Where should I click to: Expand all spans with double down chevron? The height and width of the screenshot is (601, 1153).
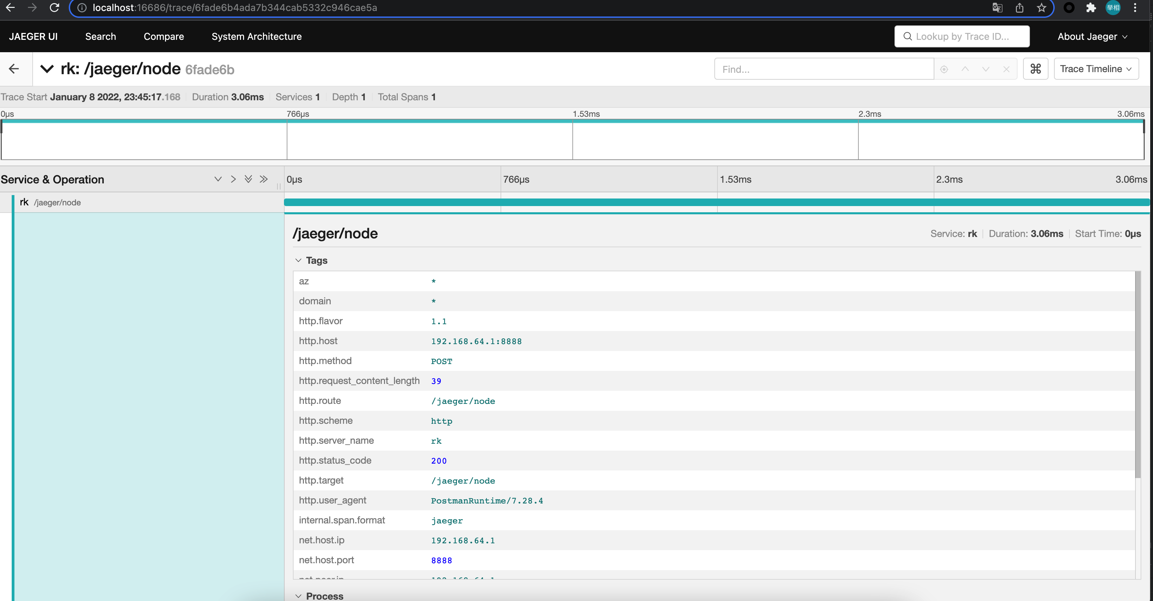pyautogui.click(x=249, y=179)
